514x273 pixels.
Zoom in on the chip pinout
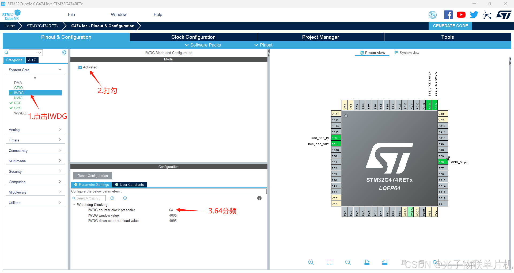click(311, 262)
